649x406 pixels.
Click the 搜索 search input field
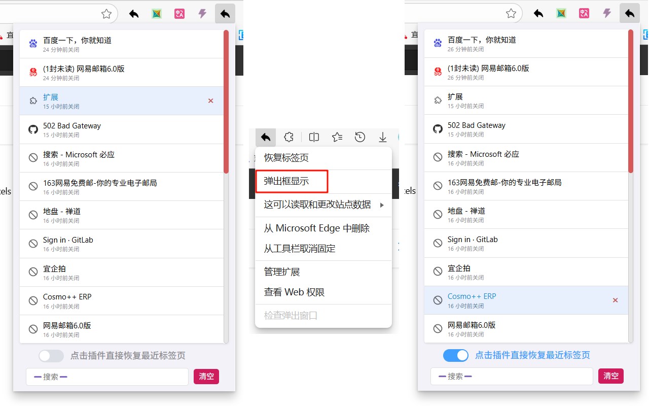click(106, 377)
